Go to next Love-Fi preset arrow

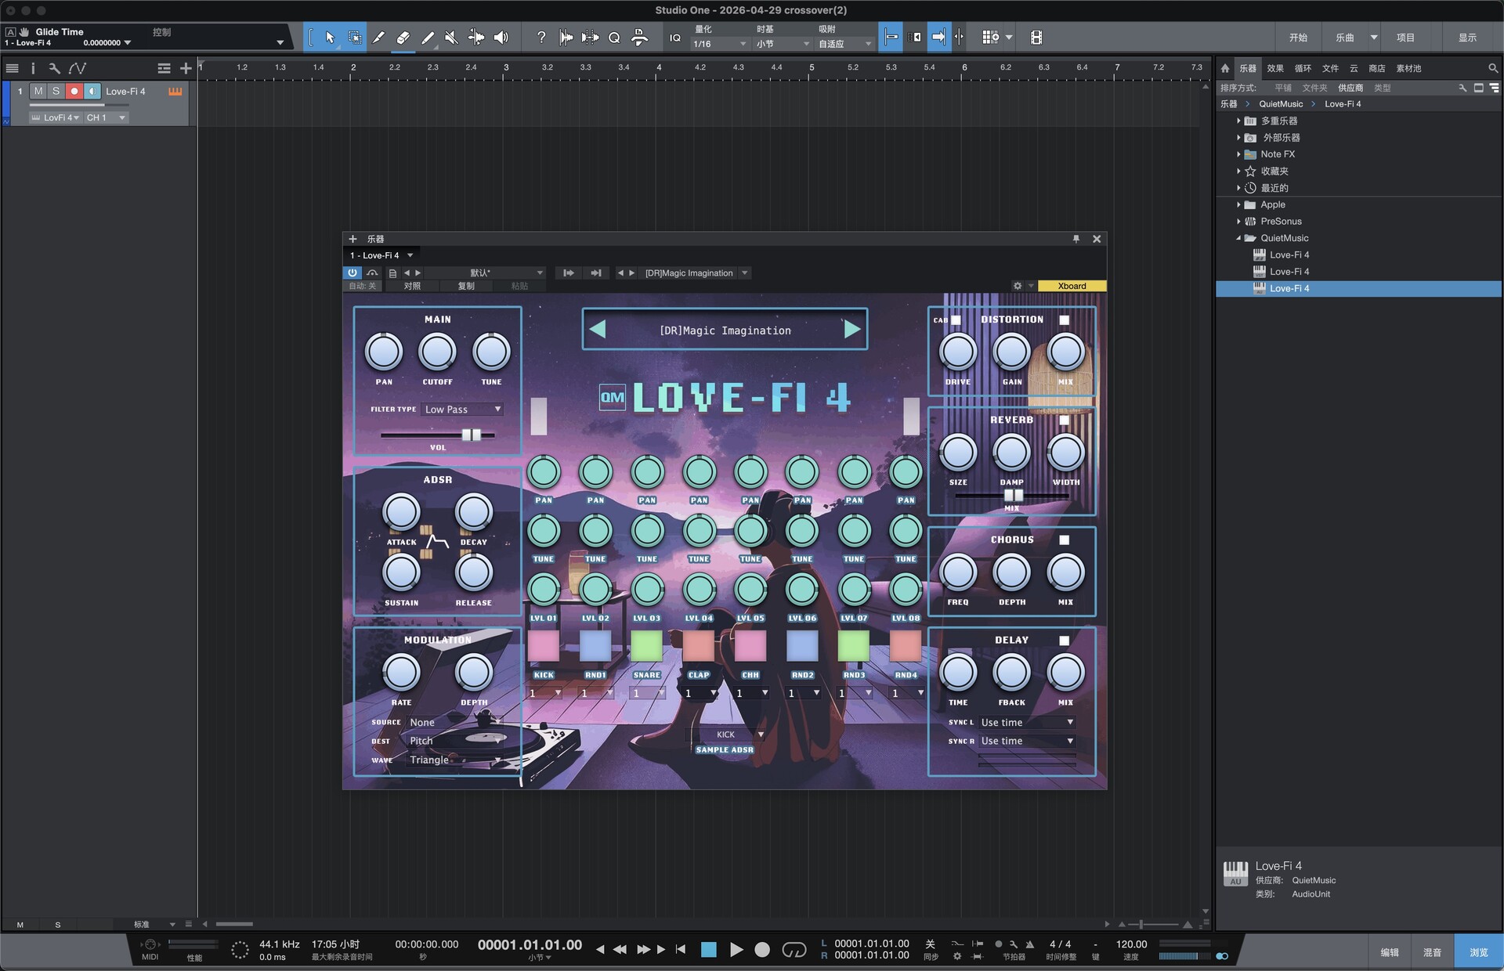coord(852,329)
